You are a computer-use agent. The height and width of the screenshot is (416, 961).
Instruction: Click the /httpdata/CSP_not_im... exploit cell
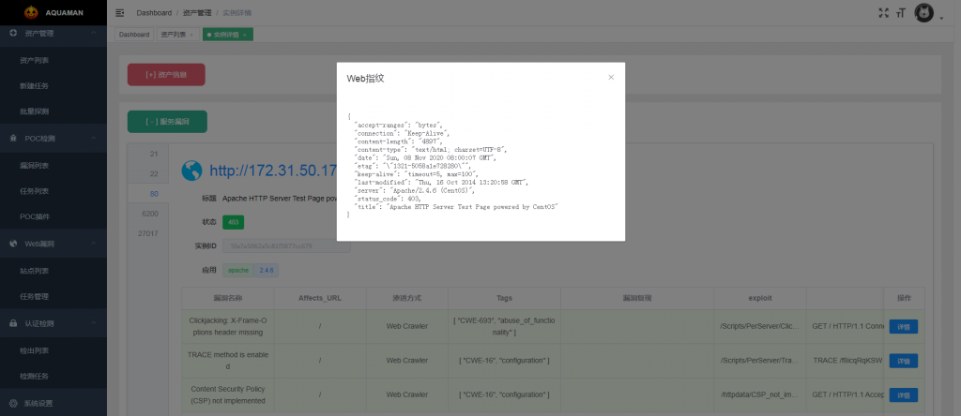click(760, 395)
